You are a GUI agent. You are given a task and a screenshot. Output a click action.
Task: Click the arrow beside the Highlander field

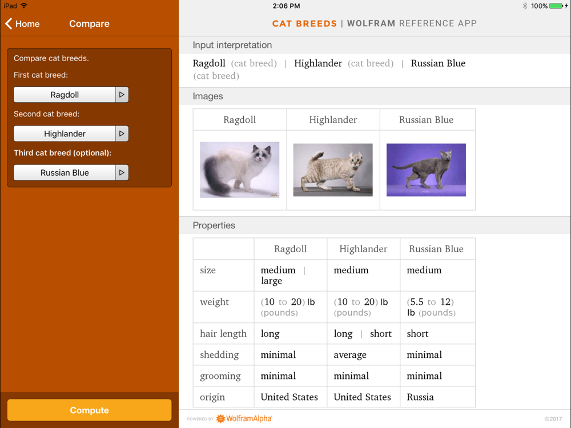[x=122, y=134]
